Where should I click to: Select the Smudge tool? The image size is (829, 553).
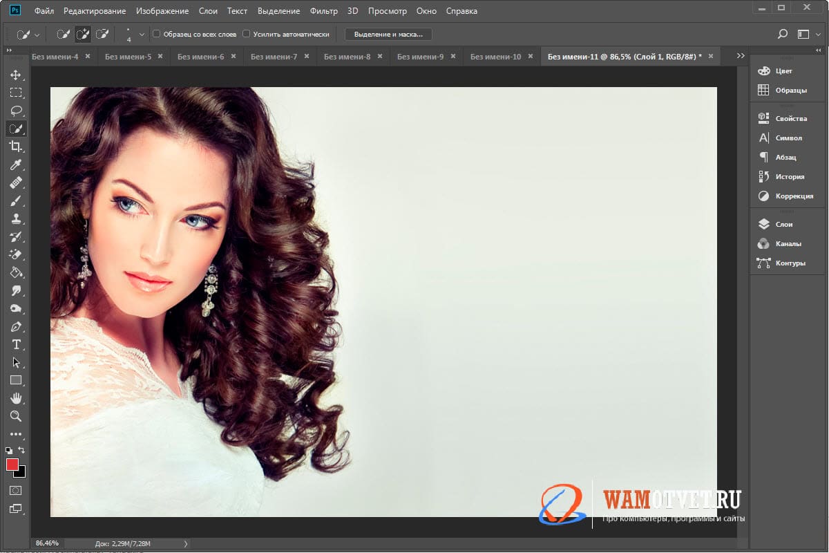click(15, 290)
